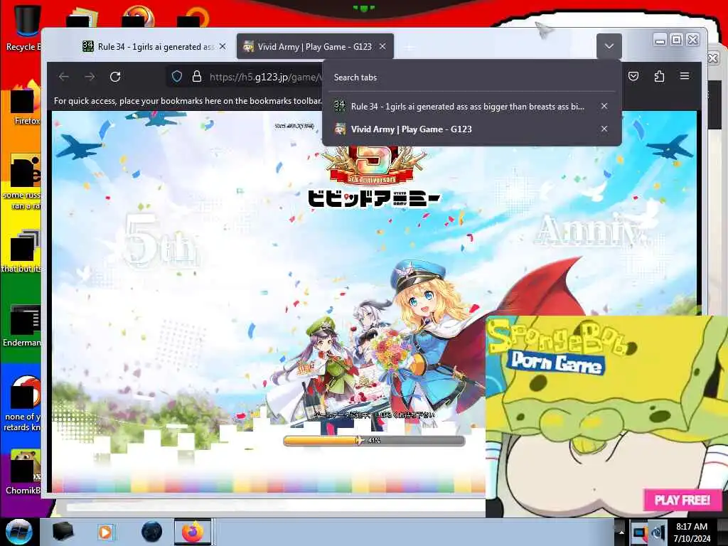Image resolution: width=728 pixels, height=546 pixels.
Task: Click Search tabs in the dropdown panel
Action: (355, 77)
